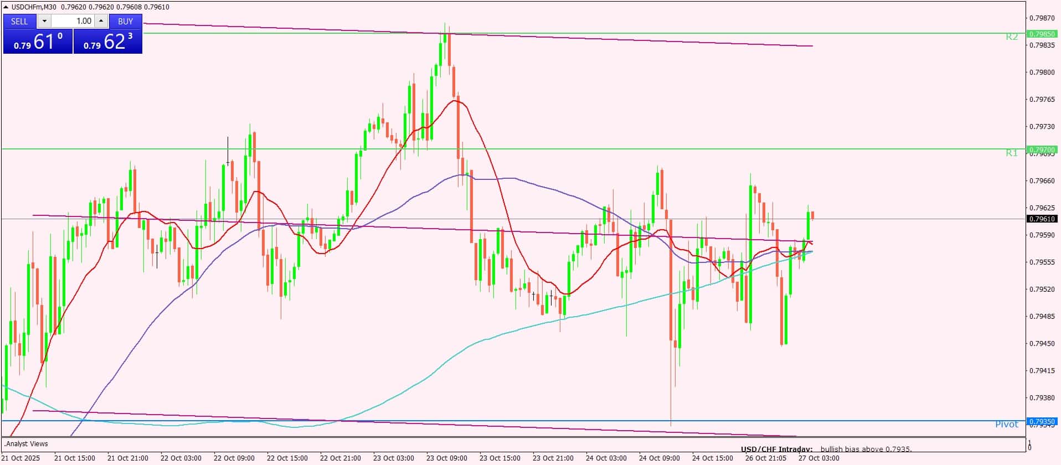
Task: Click the 0.79350 blue pivot price tag
Action: (1042, 421)
